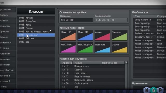Click the Название input field
The image size is (166, 93).
77,20
